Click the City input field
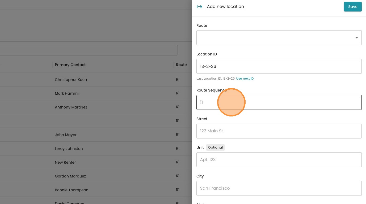 point(279,188)
